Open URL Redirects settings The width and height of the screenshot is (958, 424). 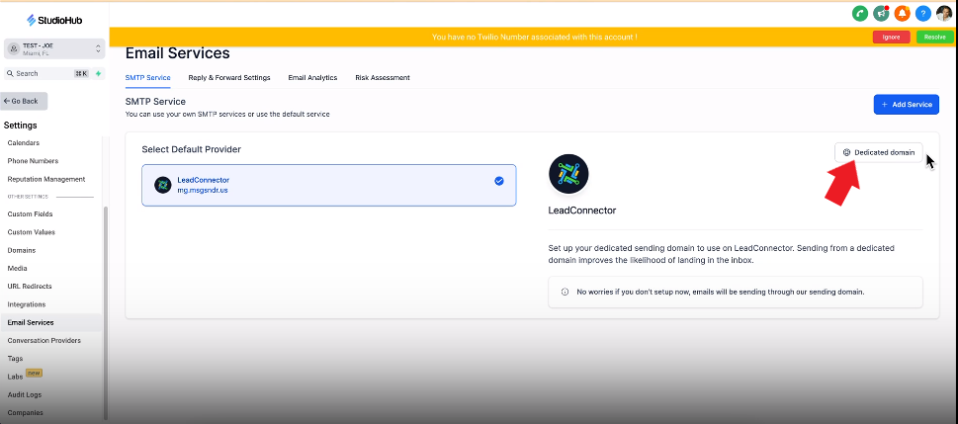point(30,286)
